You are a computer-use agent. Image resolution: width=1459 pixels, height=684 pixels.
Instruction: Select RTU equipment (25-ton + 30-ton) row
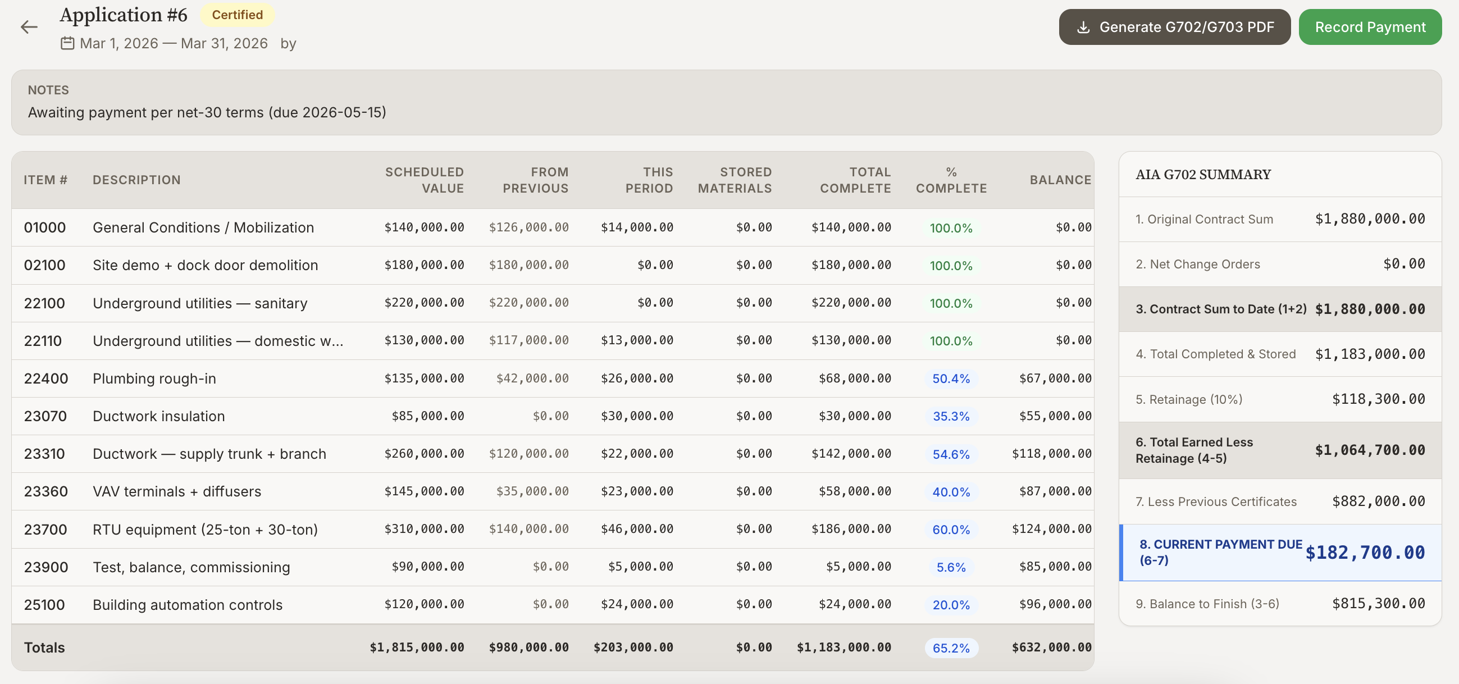[x=552, y=530]
